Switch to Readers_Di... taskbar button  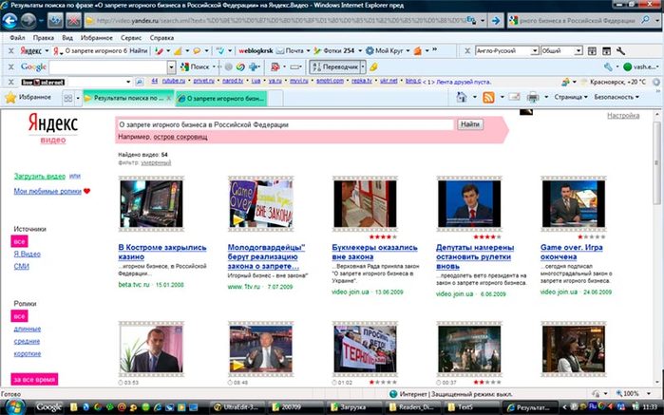click(x=413, y=407)
